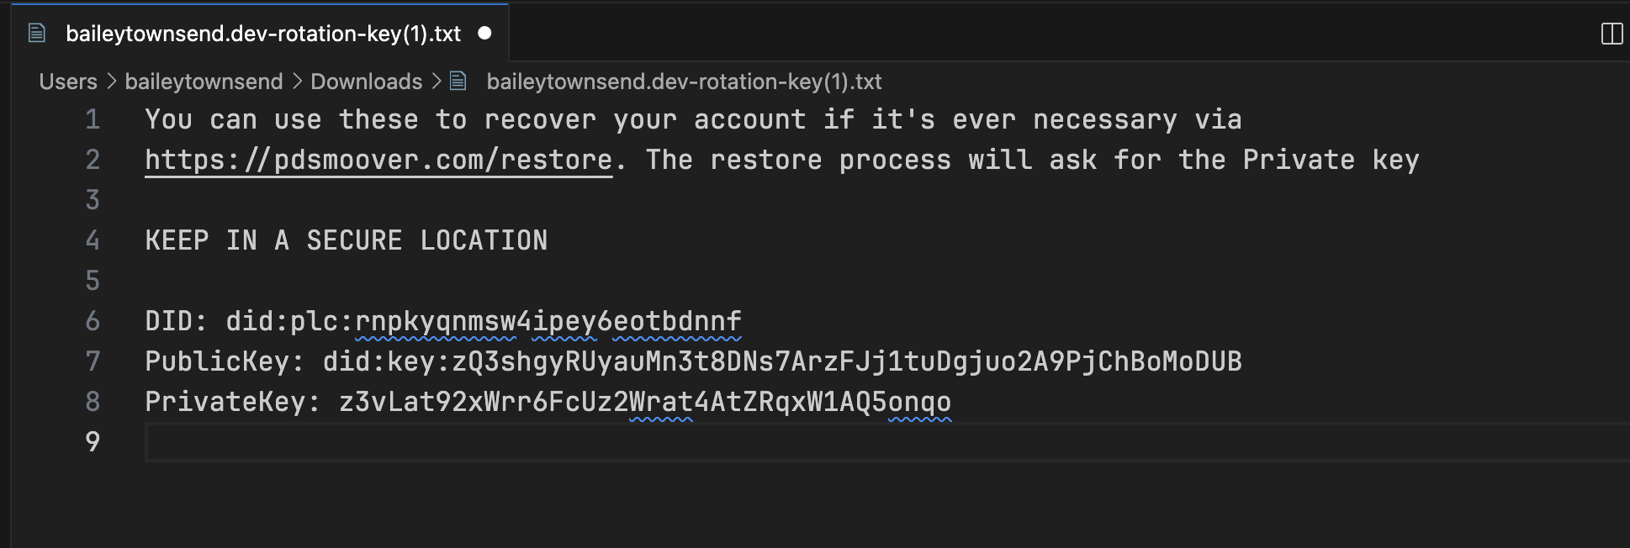The height and width of the screenshot is (548, 1630).
Task: Click the chevron after Downloads breadcrumb
Action: pos(436,82)
